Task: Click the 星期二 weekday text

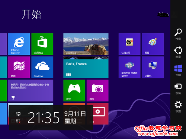Action: pos(73,121)
